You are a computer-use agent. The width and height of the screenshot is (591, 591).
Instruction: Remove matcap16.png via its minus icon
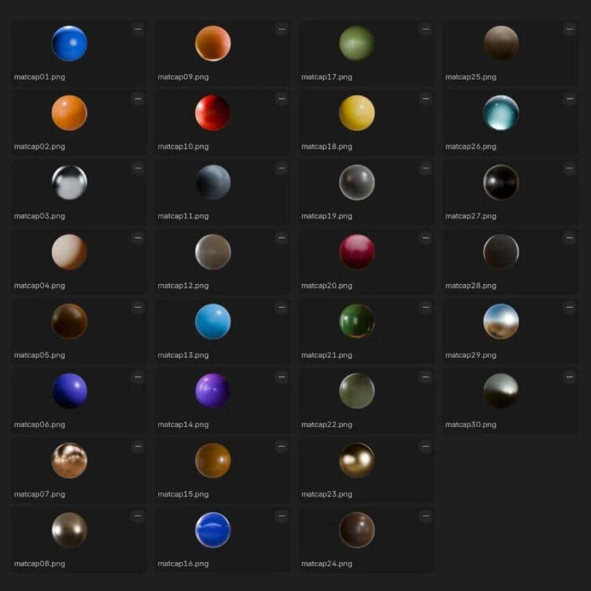point(281,516)
